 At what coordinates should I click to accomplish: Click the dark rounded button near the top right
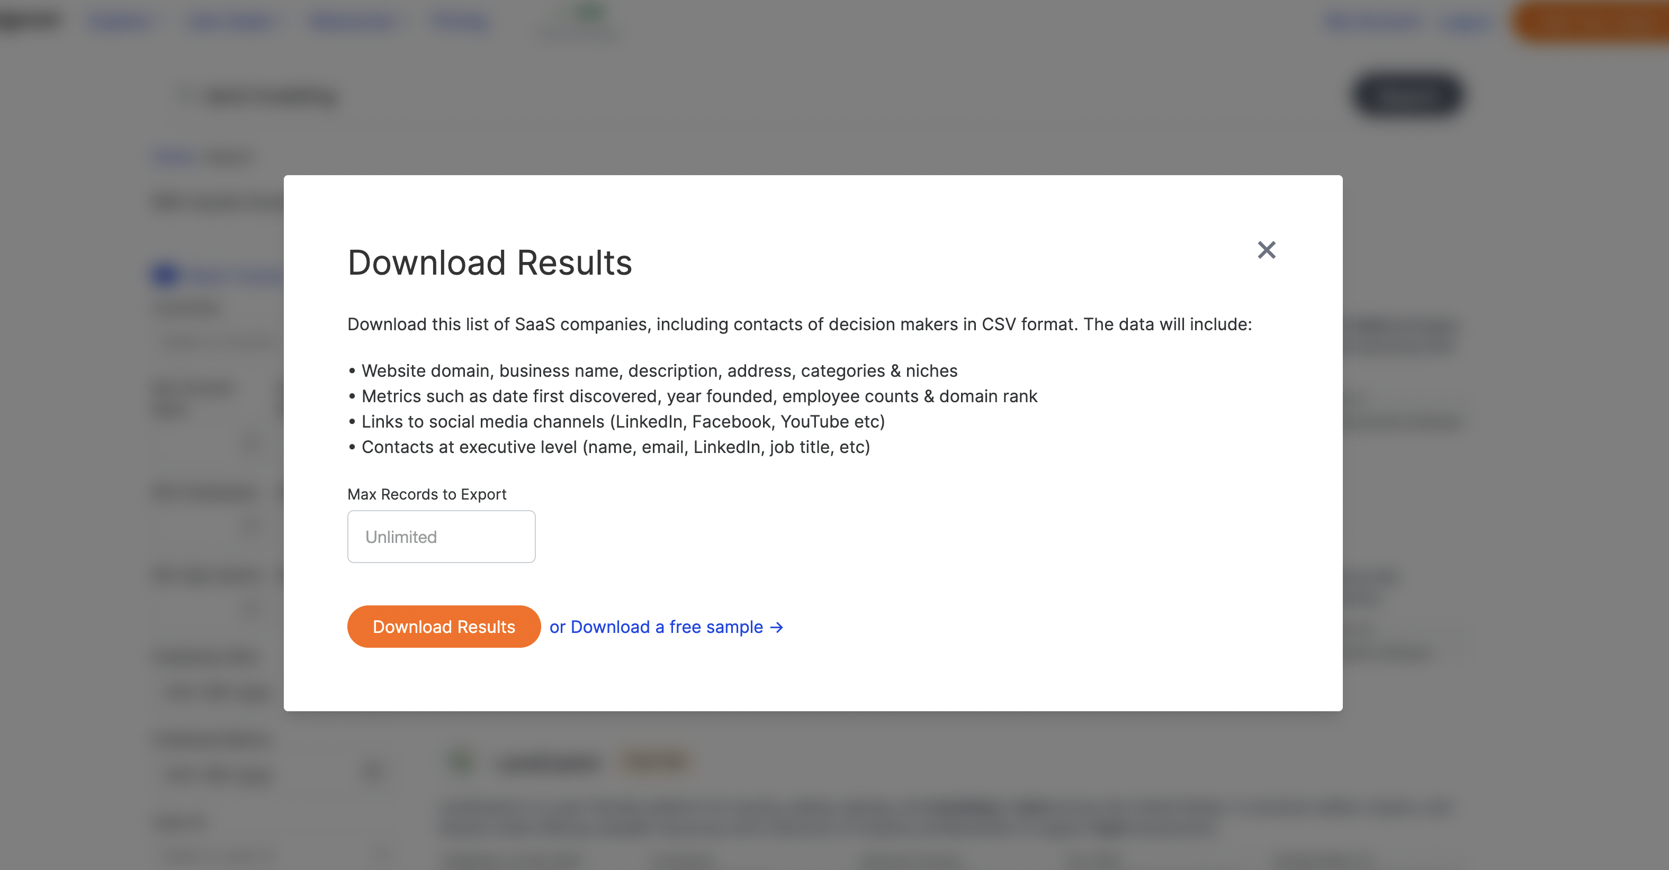click(x=1408, y=95)
